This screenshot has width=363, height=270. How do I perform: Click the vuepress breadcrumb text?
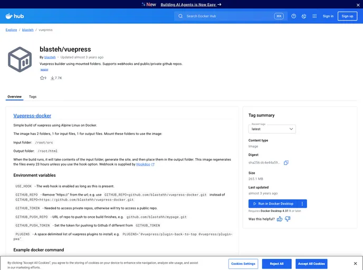pyautogui.click(x=45, y=30)
